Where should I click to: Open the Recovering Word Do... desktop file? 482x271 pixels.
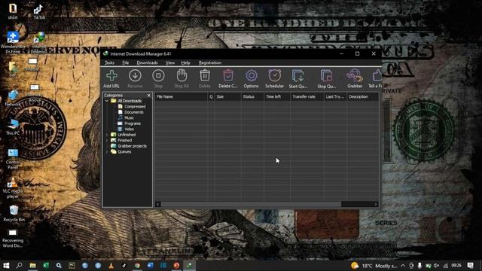click(x=13, y=238)
